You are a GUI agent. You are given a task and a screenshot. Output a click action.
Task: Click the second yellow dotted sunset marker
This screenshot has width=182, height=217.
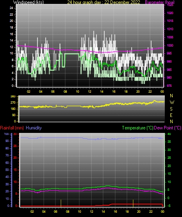click(x=133, y=203)
